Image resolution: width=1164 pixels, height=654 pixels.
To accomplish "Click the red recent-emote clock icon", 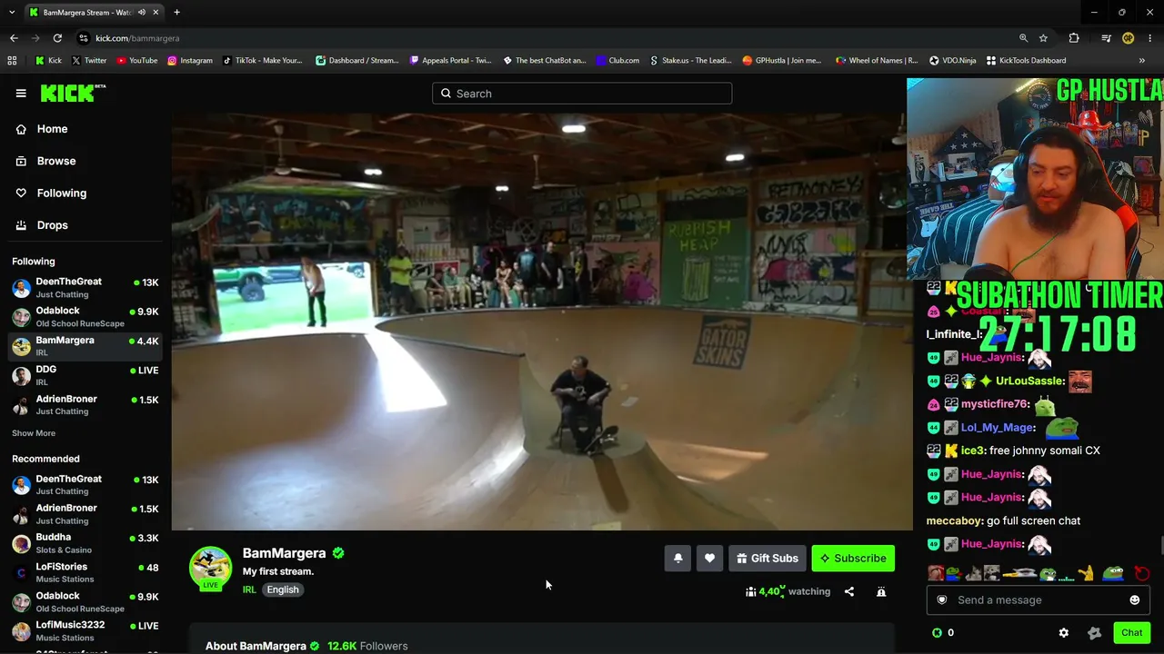I will click(x=1142, y=574).
